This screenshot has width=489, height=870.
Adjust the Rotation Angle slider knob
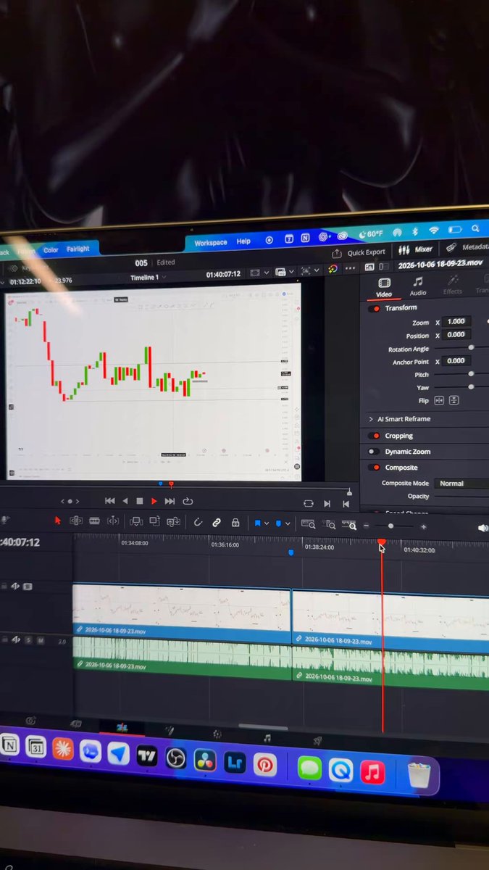click(x=471, y=348)
